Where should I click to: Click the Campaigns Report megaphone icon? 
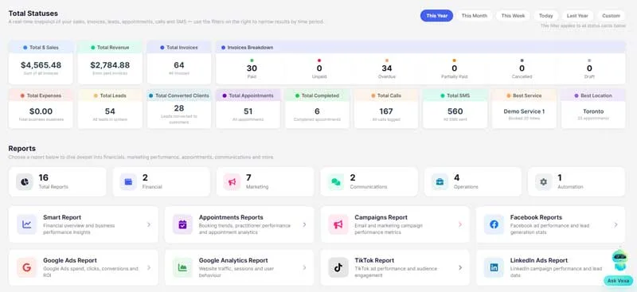tap(338, 224)
